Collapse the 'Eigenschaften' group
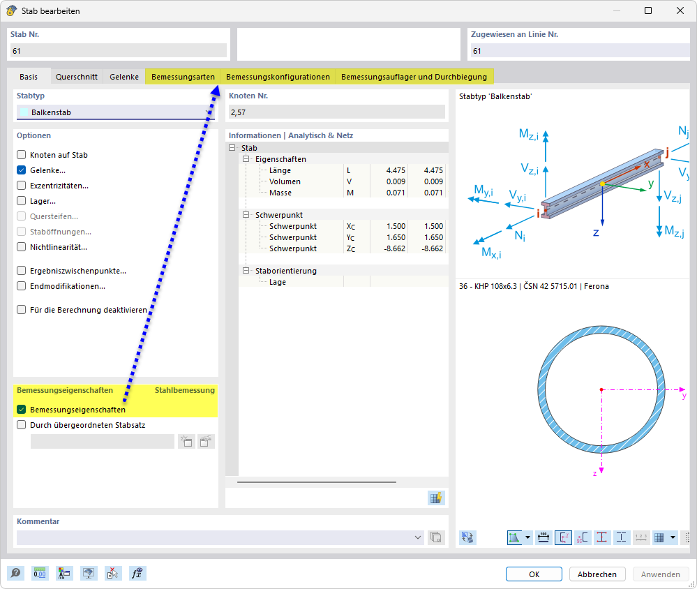The height and width of the screenshot is (589, 697). coord(246,158)
